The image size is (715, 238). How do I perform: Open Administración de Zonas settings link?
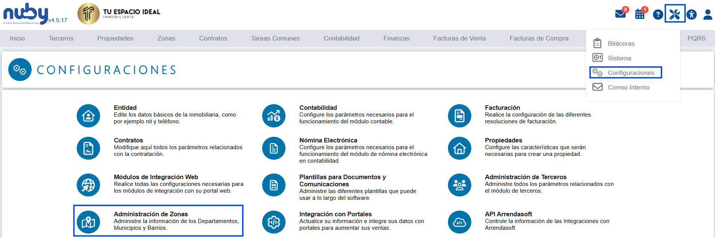point(151,214)
